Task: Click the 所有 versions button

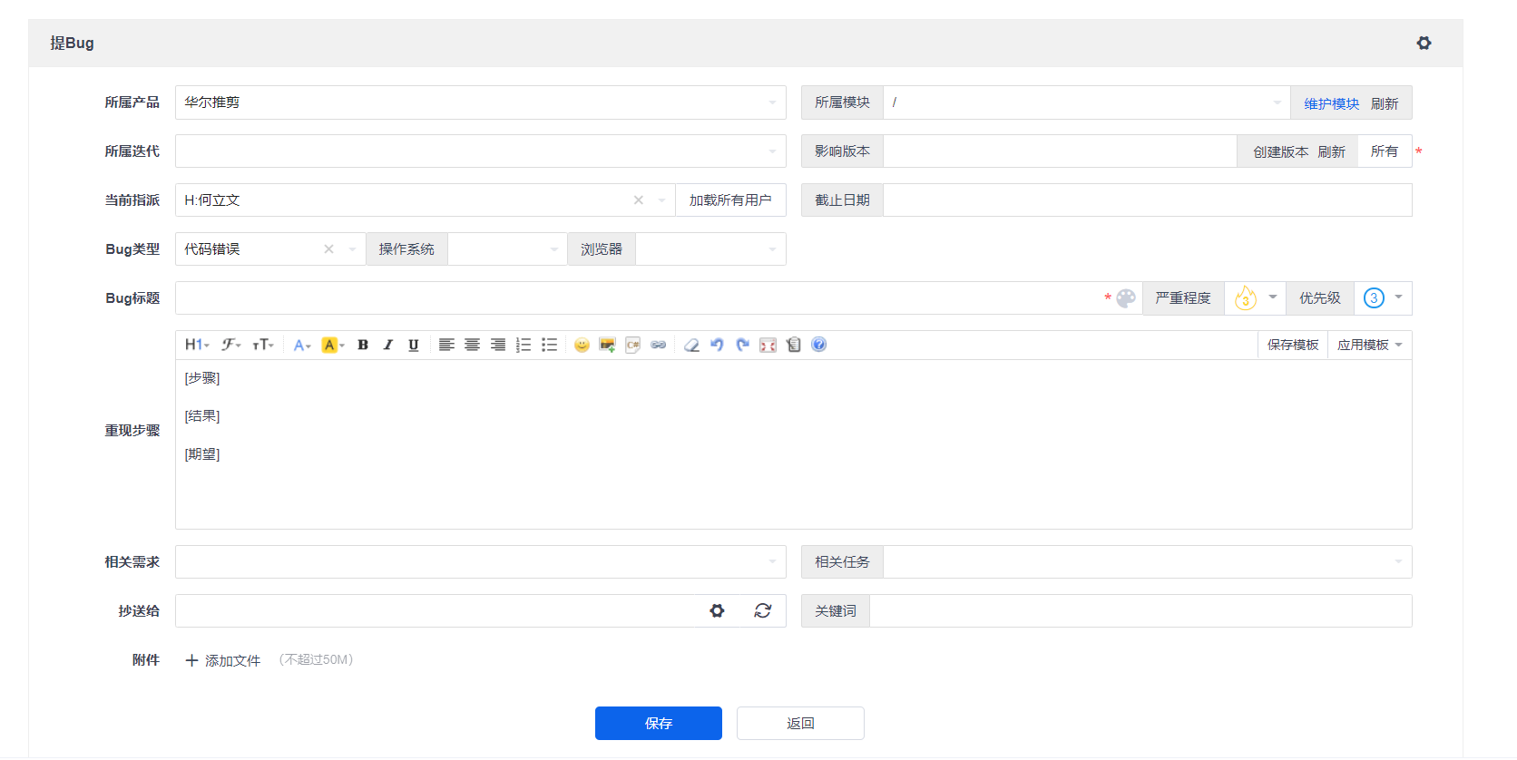Action: point(1385,151)
